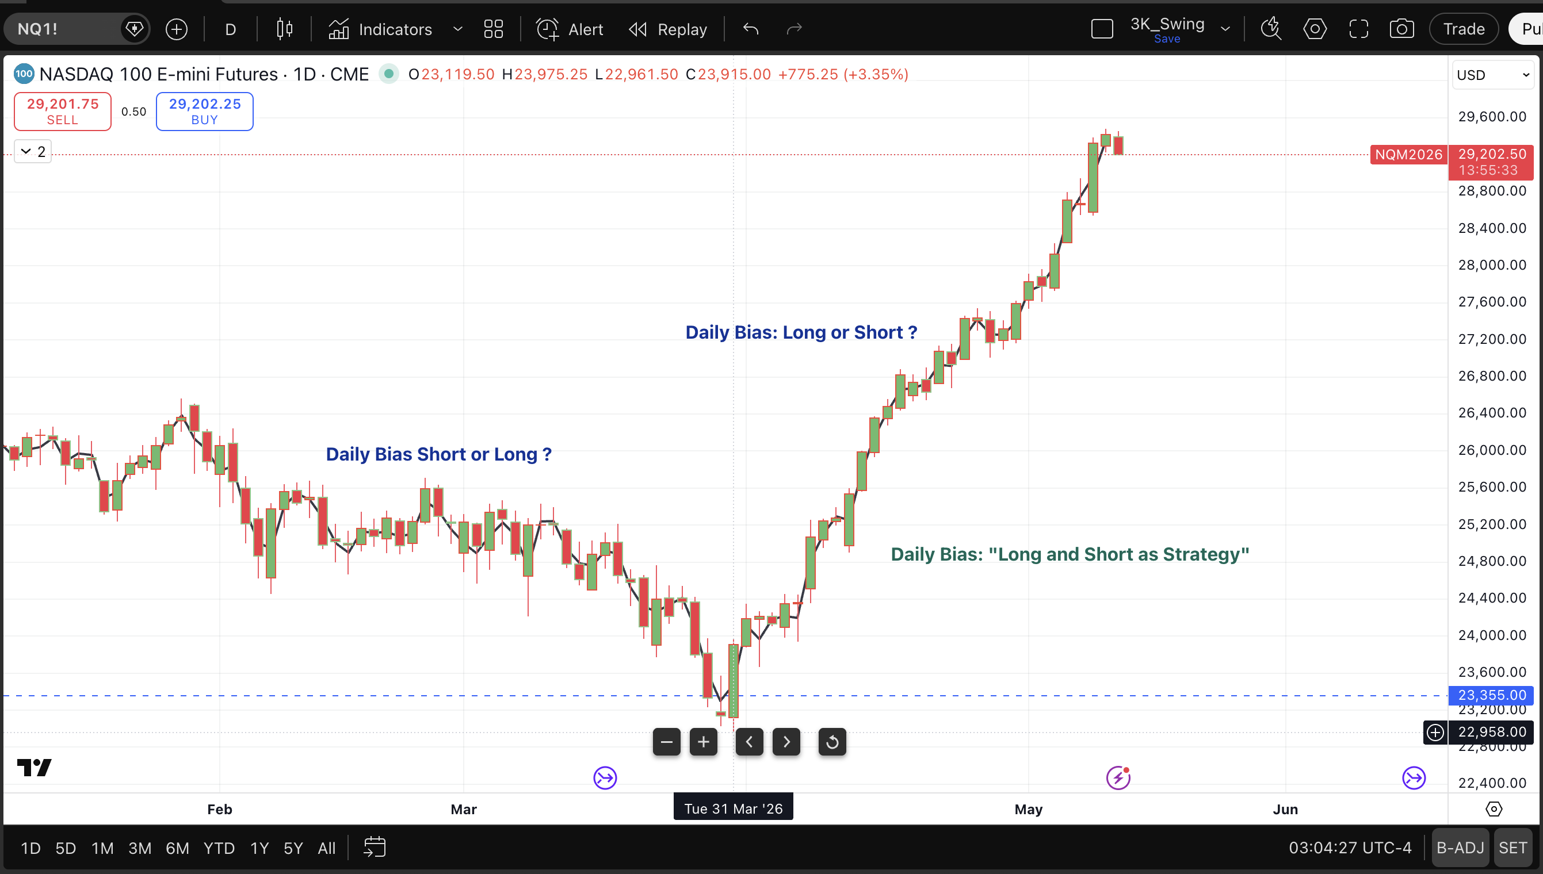
Task: Create a new Alert
Action: coord(570,29)
